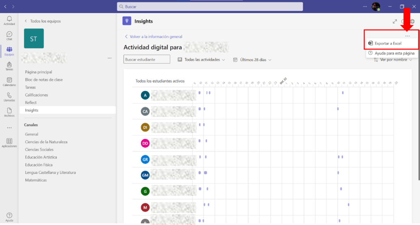Click the Canales section heading

(x=31, y=125)
